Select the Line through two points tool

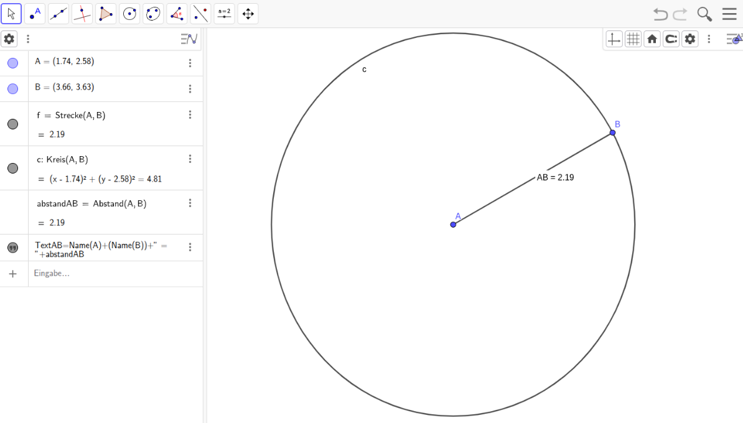pyautogui.click(x=58, y=14)
